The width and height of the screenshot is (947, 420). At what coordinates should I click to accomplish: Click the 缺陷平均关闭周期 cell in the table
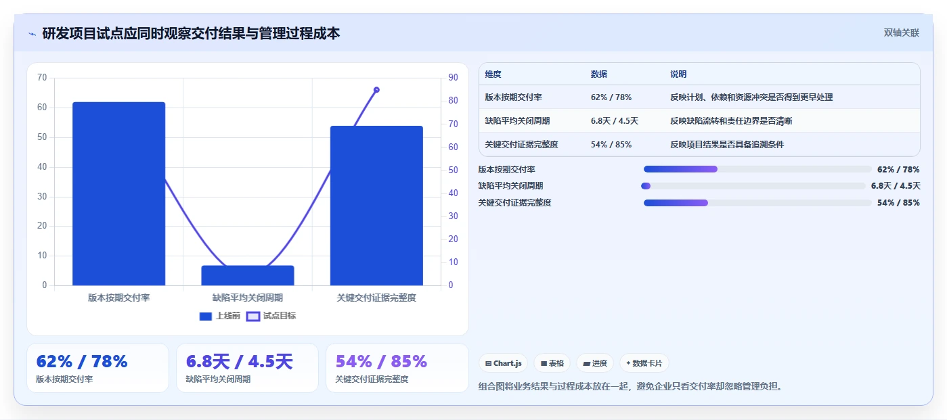[x=517, y=121]
